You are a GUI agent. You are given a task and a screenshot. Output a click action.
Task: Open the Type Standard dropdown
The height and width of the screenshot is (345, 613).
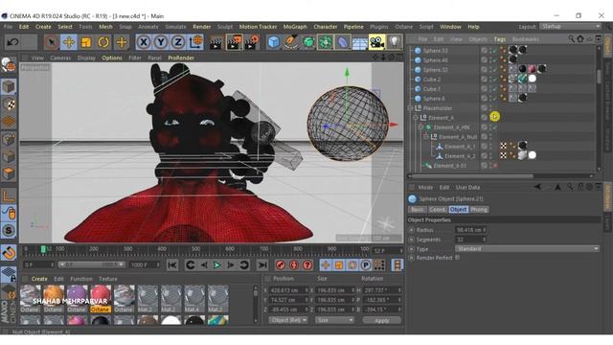[527, 249]
